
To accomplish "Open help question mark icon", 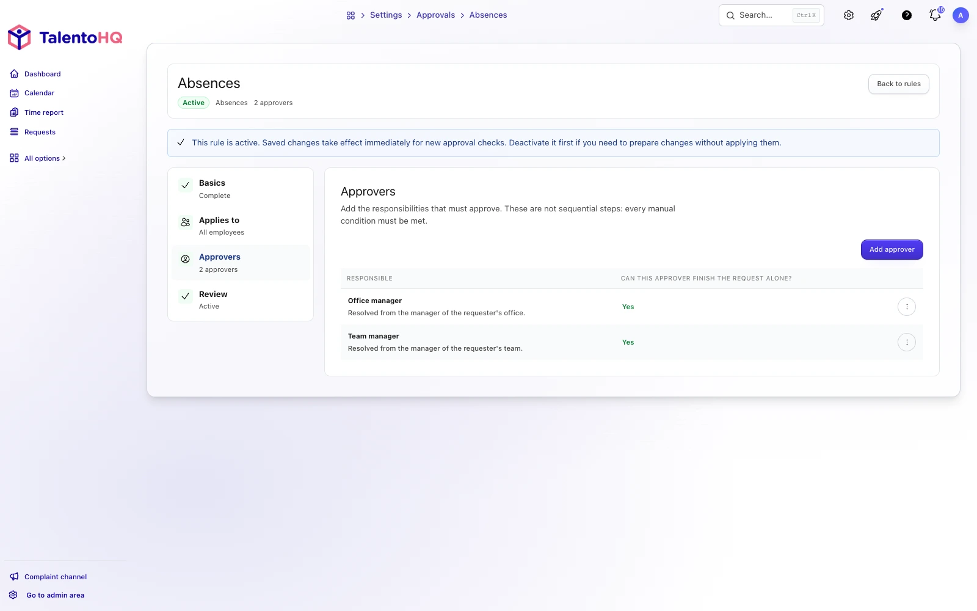I will click(x=907, y=15).
